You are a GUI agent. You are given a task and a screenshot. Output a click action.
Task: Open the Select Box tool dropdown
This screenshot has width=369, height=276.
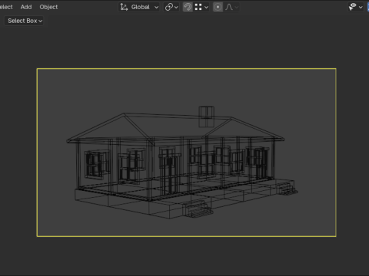point(25,21)
